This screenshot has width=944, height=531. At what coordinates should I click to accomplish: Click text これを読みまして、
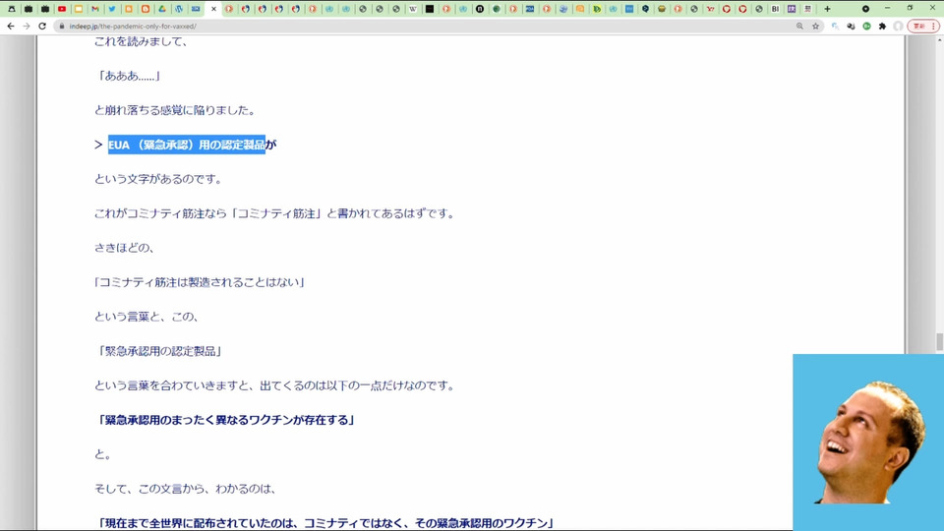point(141,41)
